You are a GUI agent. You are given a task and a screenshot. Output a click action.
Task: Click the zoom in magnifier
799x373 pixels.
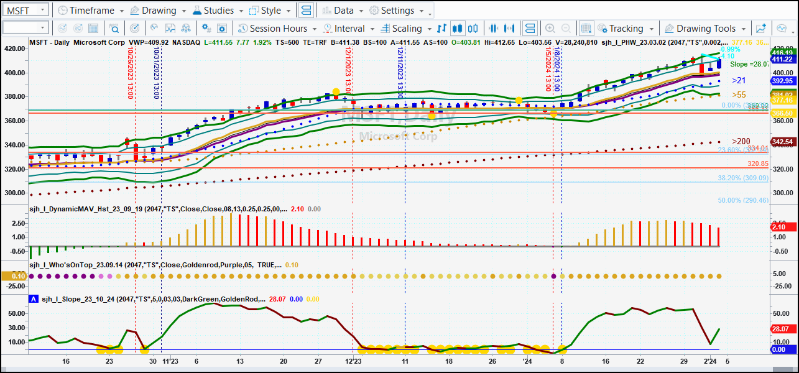(x=550, y=29)
